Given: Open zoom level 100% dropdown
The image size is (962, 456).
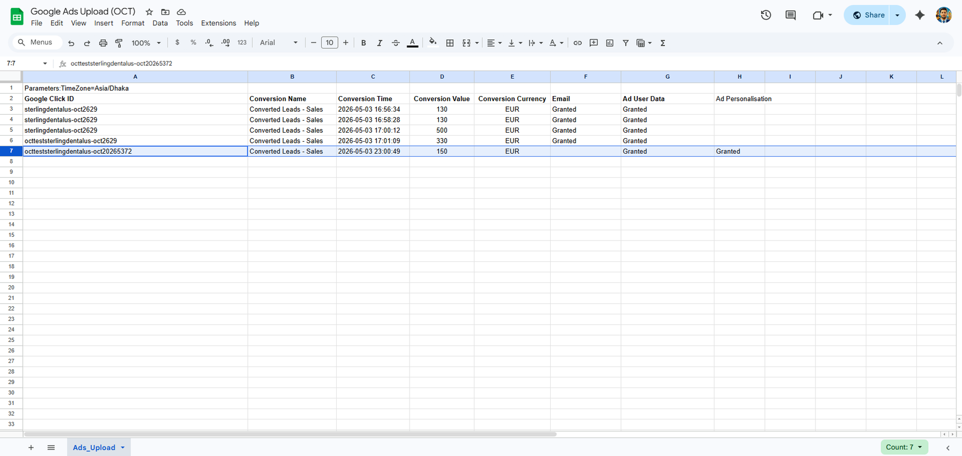Looking at the screenshot, I should click(146, 43).
